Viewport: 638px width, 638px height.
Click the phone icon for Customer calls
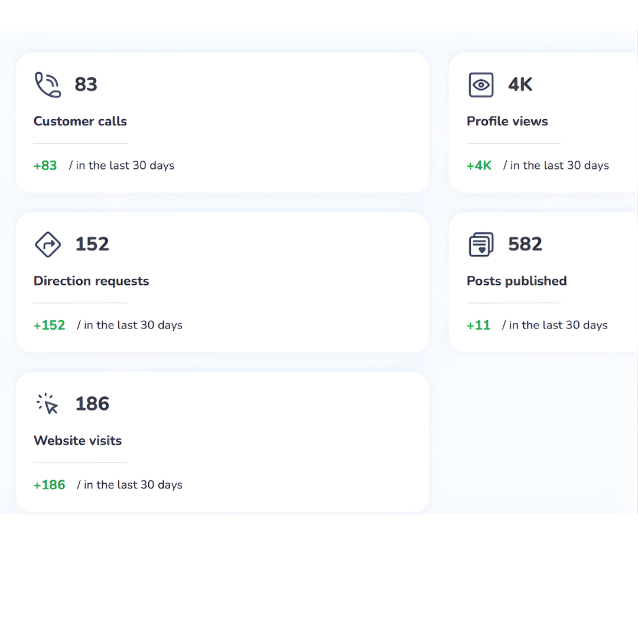(48, 84)
